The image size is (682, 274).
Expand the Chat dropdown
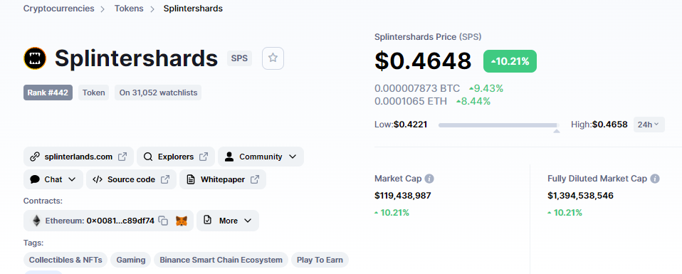click(53, 179)
